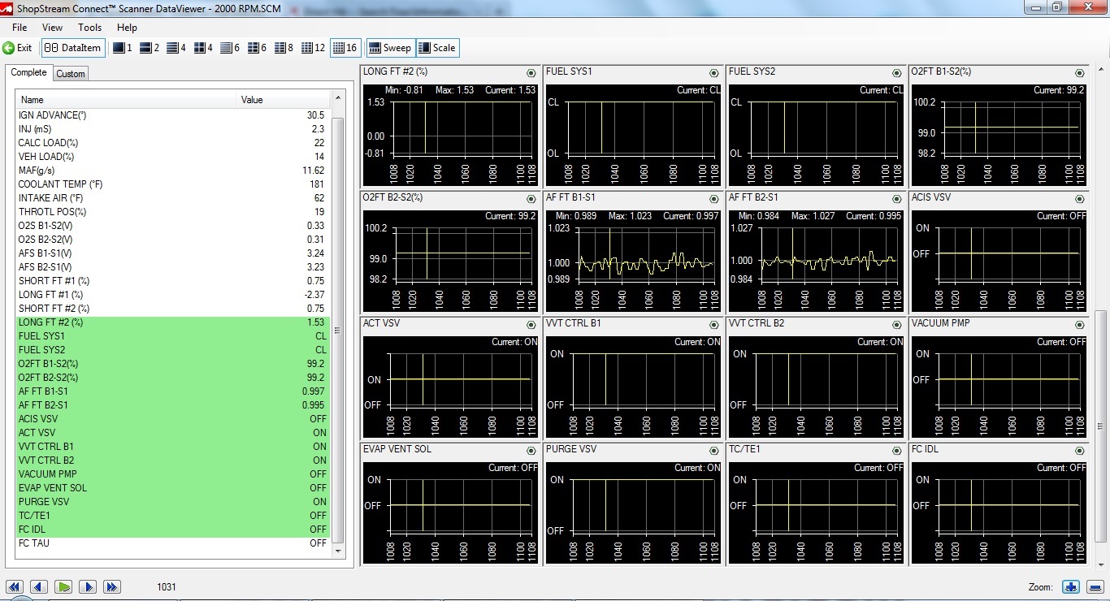Select the COOLANT TEMP (°F) row
The width and height of the screenshot is (1110, 601).
[x=173, y=184]
